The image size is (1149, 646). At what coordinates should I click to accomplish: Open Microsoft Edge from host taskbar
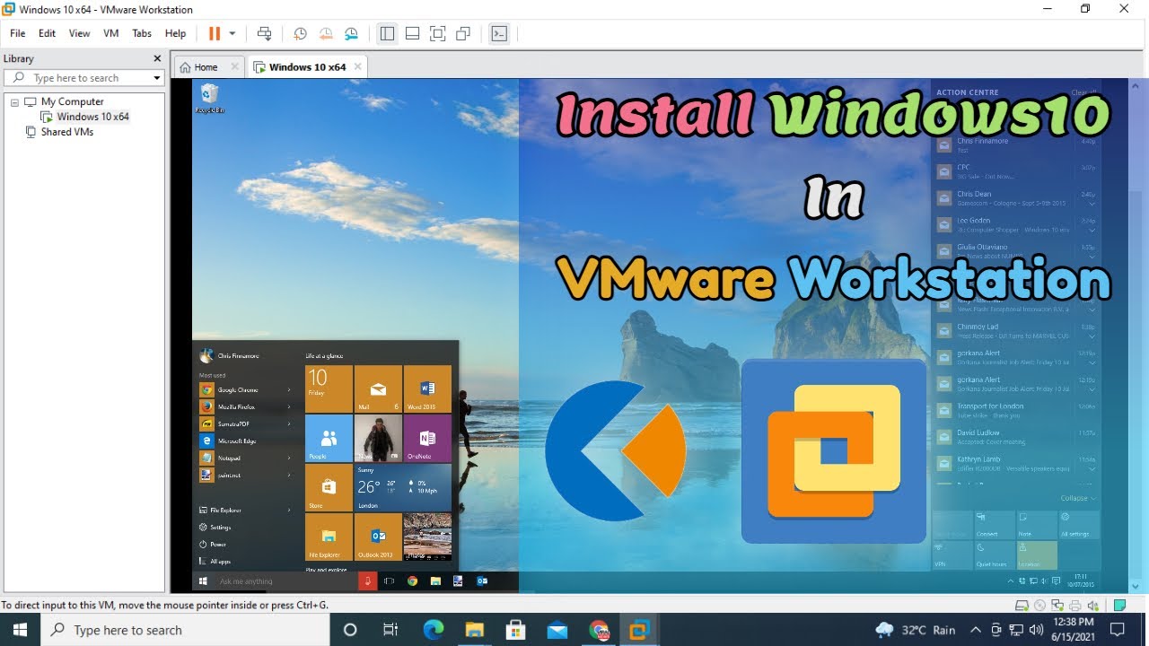coord(433,630)
